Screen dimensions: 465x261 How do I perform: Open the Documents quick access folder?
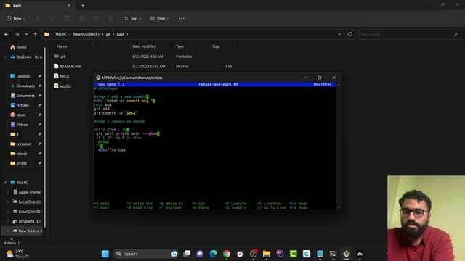tap(23, 96)
